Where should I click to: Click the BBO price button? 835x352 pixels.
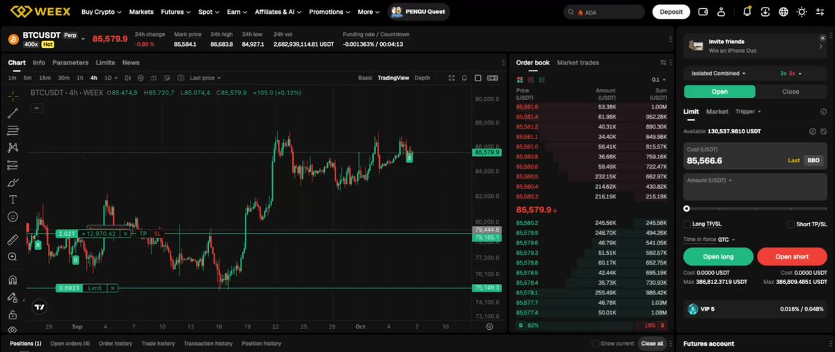(x=813, y=160)
